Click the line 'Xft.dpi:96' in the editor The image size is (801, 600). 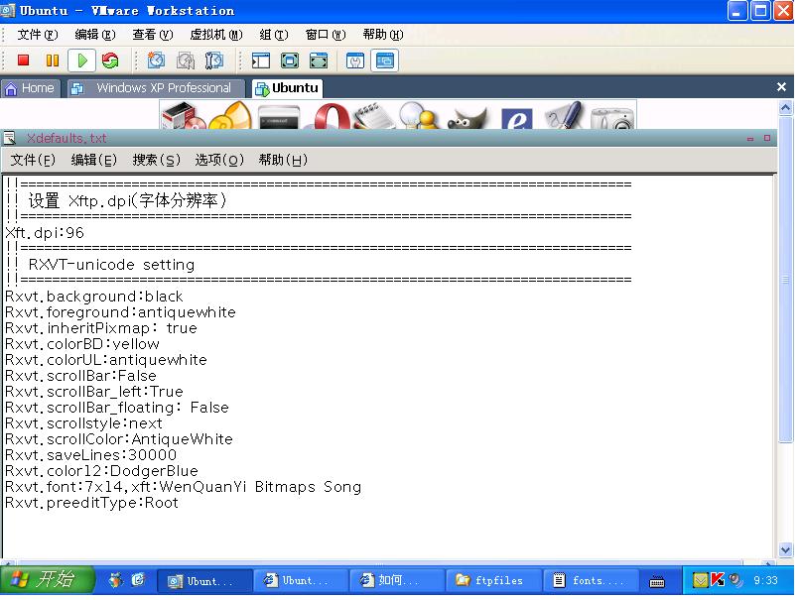tap(45, 234)
